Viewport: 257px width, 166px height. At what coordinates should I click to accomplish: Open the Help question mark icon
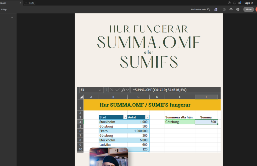pos(229,3)
